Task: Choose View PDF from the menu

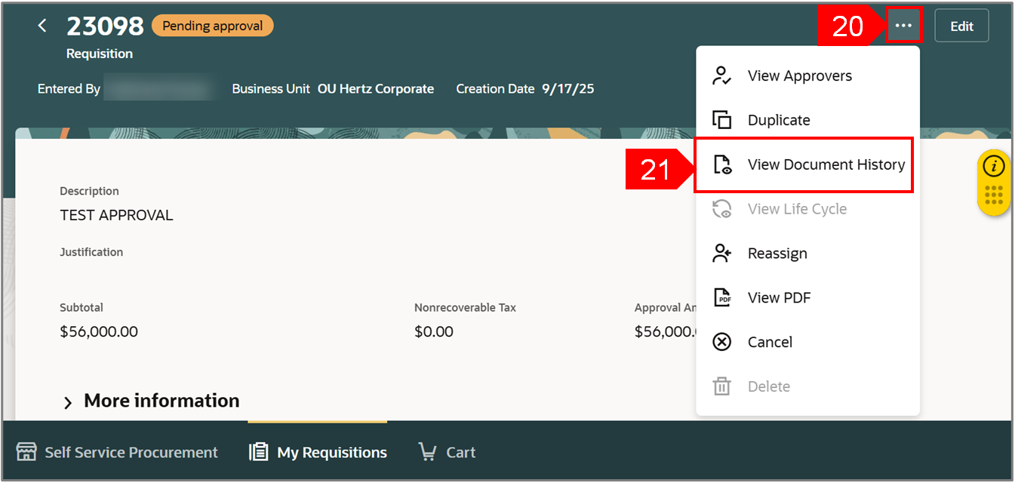Action: point(779,297)
